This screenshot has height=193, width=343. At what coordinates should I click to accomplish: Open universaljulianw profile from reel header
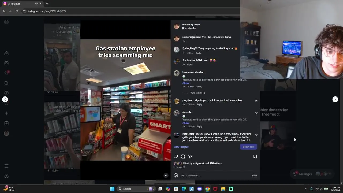click(x=191, y=25)
